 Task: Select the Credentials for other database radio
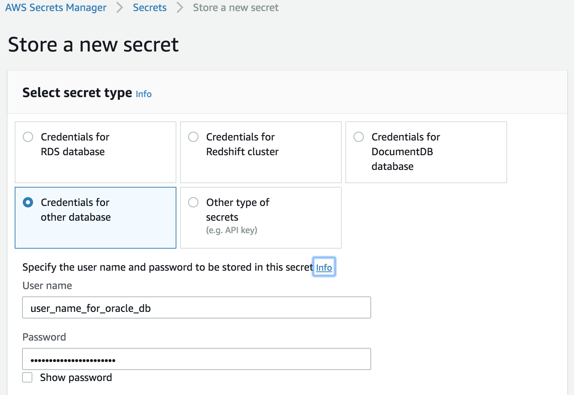tap(28, 203)
